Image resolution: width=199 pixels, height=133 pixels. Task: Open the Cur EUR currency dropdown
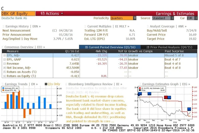click(192, 18)
